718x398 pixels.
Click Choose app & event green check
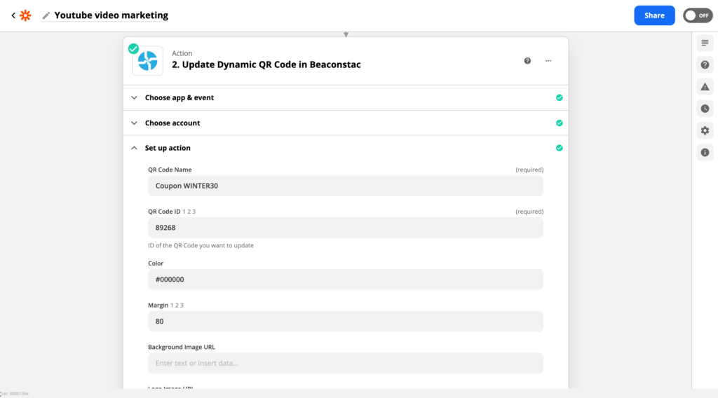click(x=559, y=97)
